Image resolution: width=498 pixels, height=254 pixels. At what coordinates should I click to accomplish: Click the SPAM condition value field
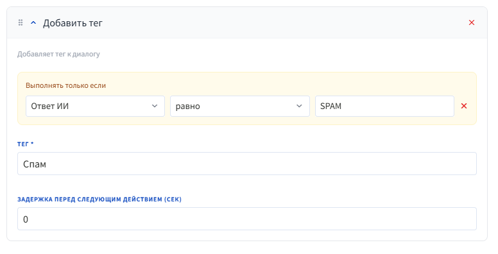(x=384, y=106)
